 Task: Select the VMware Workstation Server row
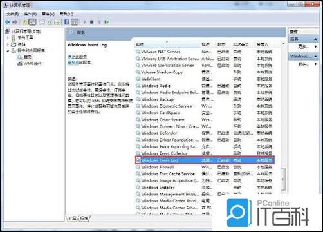(205, 65)
